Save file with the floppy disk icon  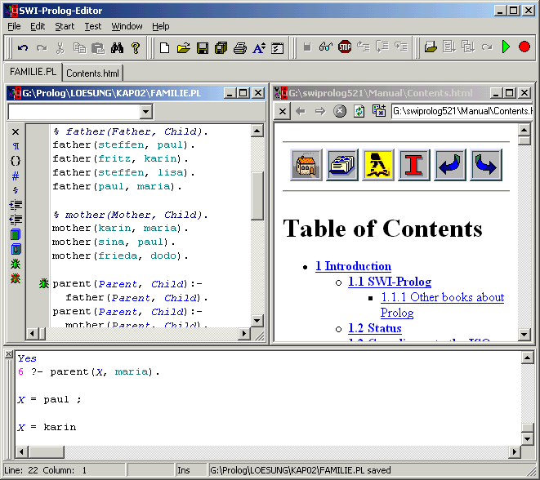203,47
